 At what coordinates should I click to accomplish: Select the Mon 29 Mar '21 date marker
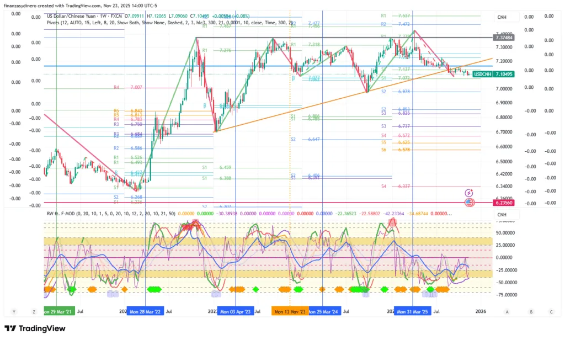pyautogui.click(x=57, y=311)
